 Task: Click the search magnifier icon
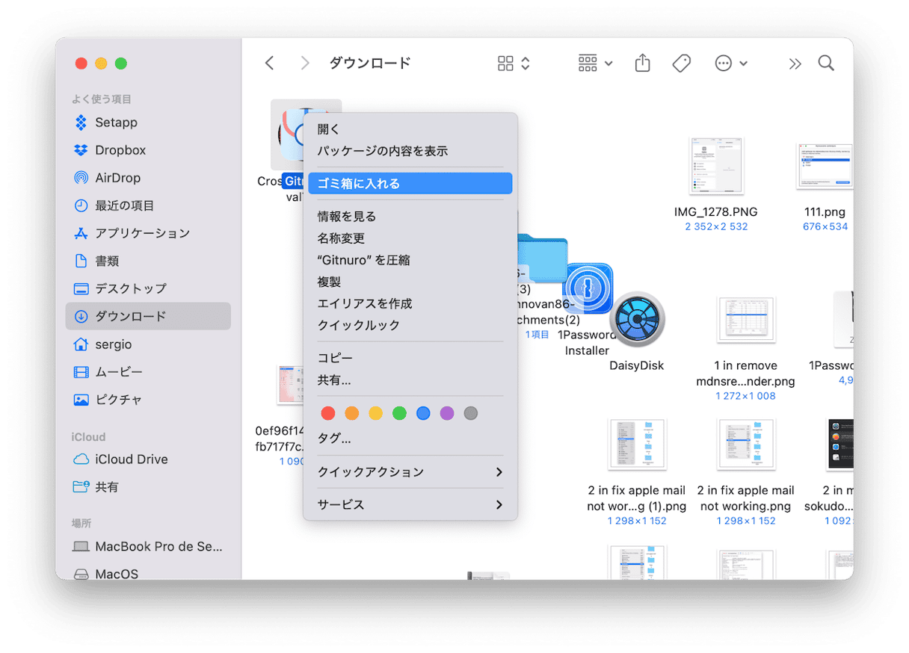click(825, 64)
